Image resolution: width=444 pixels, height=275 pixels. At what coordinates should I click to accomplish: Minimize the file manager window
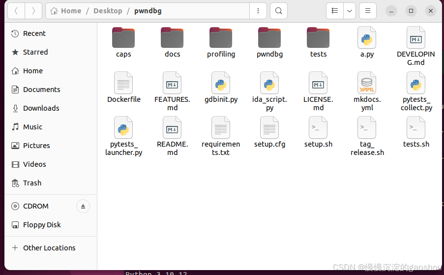(391, 11)
